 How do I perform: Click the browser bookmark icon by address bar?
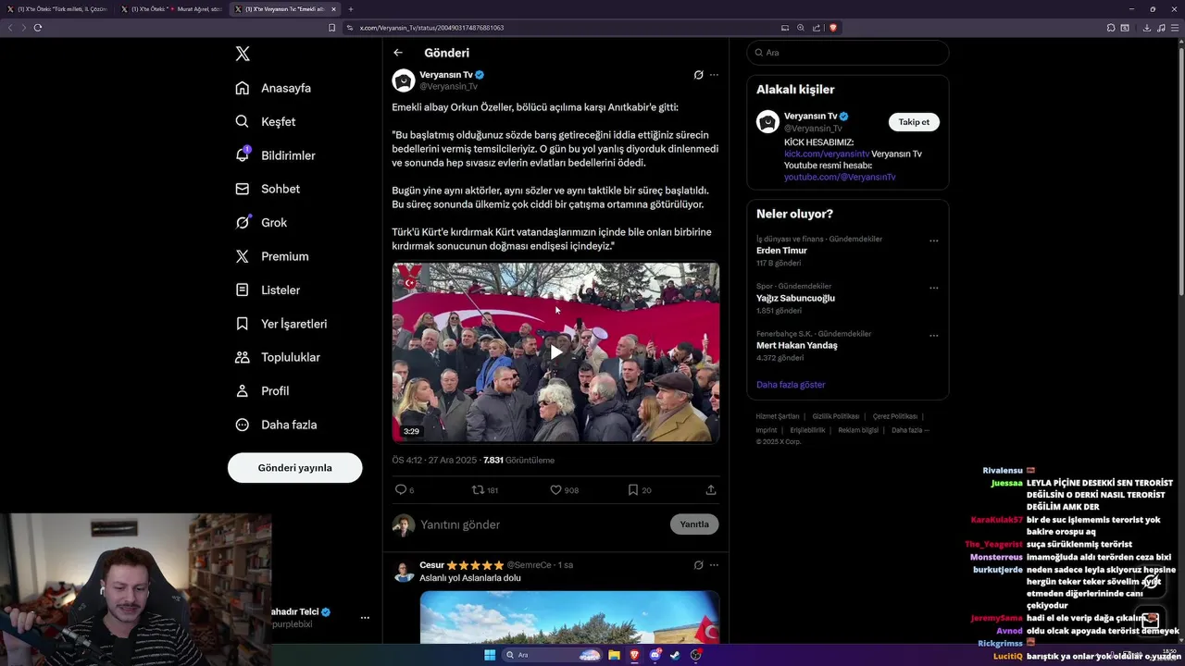pos(332,28)
